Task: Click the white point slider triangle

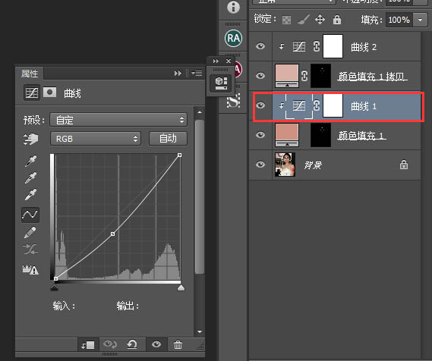Action: [x=181, y=287]
